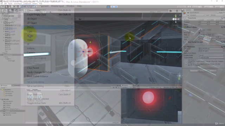
Task: Open the Update Mode dropdown
Action: tap(212, 55)
